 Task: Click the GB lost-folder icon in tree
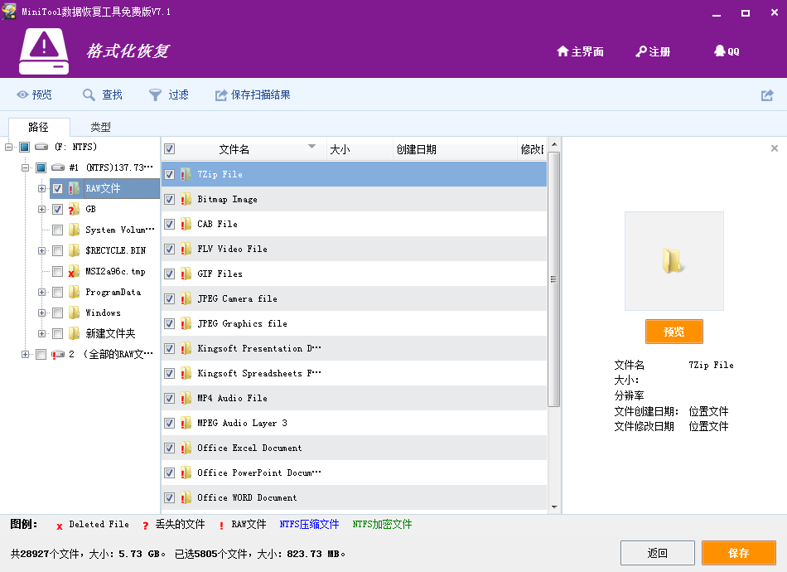tap(74, 209)
